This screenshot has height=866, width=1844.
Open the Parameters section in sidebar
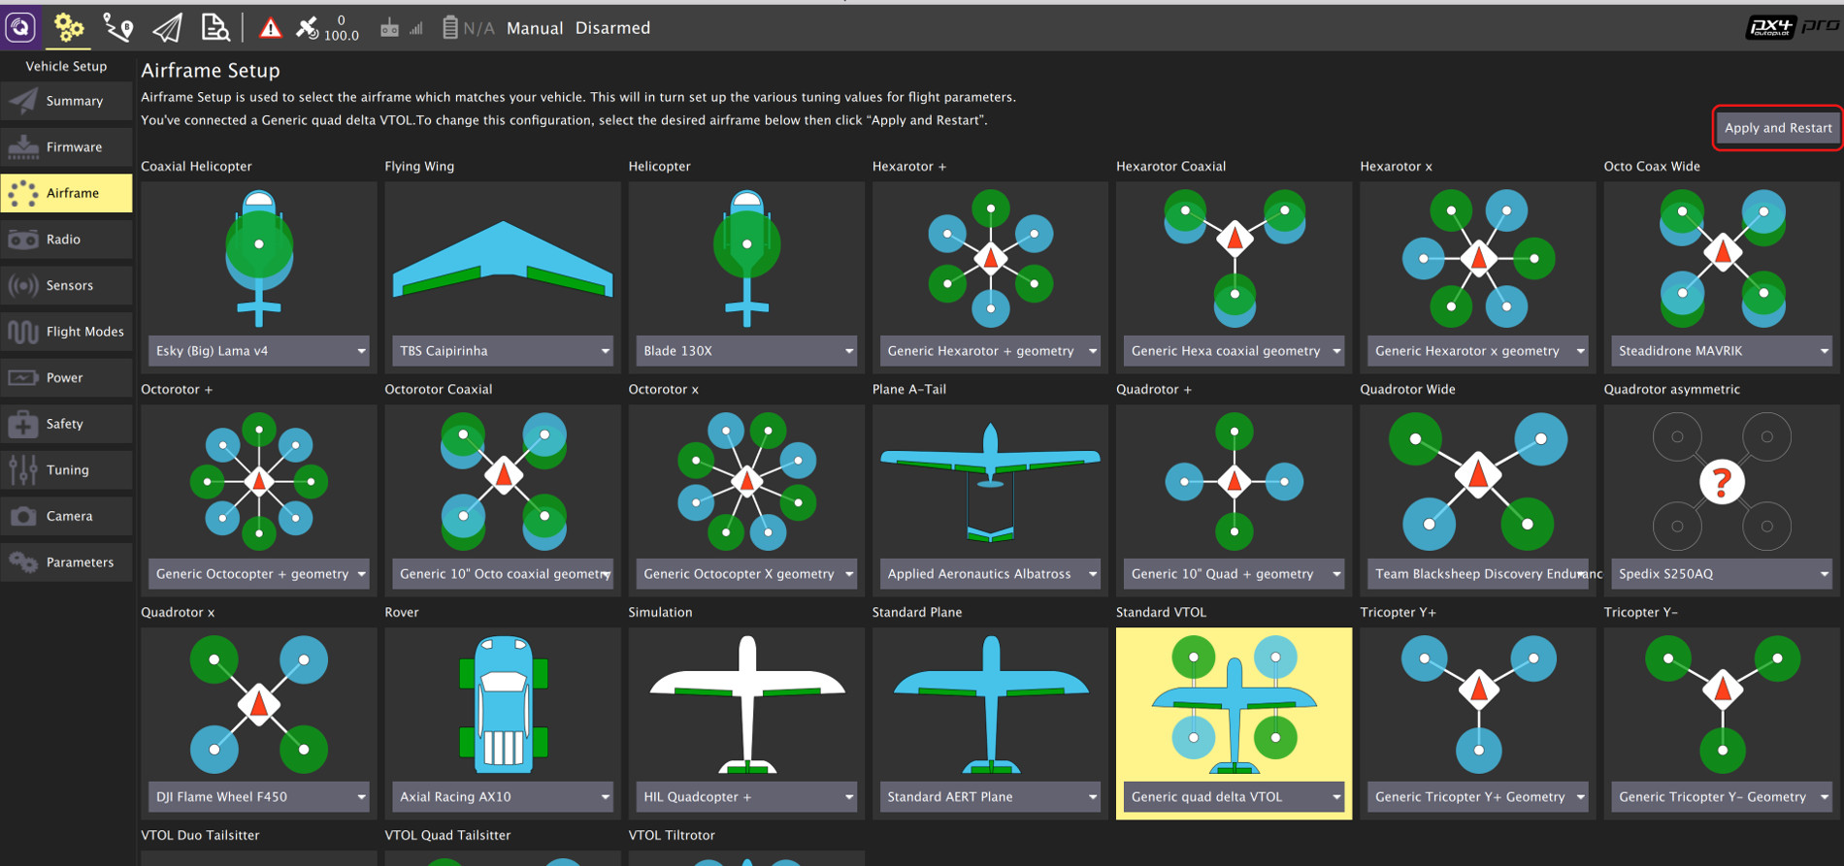(67, 562)
